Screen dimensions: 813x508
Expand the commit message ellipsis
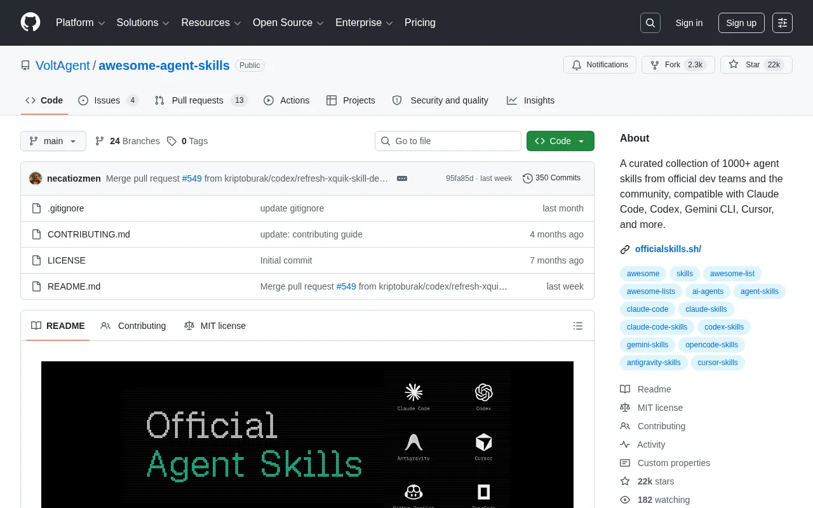[x=402, y=178]
